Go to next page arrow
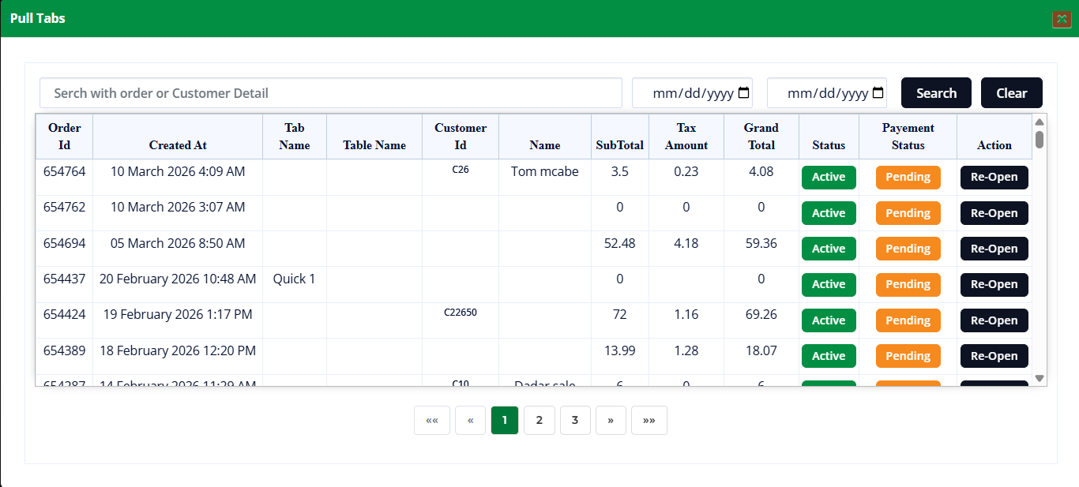The height and width of the screenshot is (487, 1079). [611, 421]
